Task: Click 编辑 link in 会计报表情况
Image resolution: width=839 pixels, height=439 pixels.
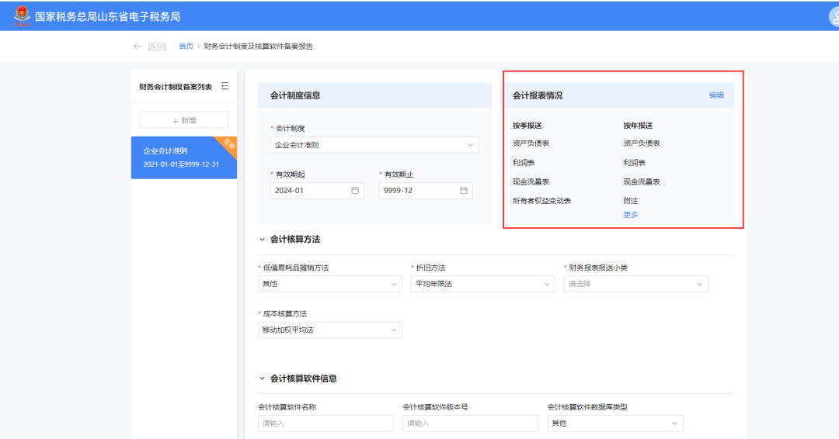Action: click(716, 95)
